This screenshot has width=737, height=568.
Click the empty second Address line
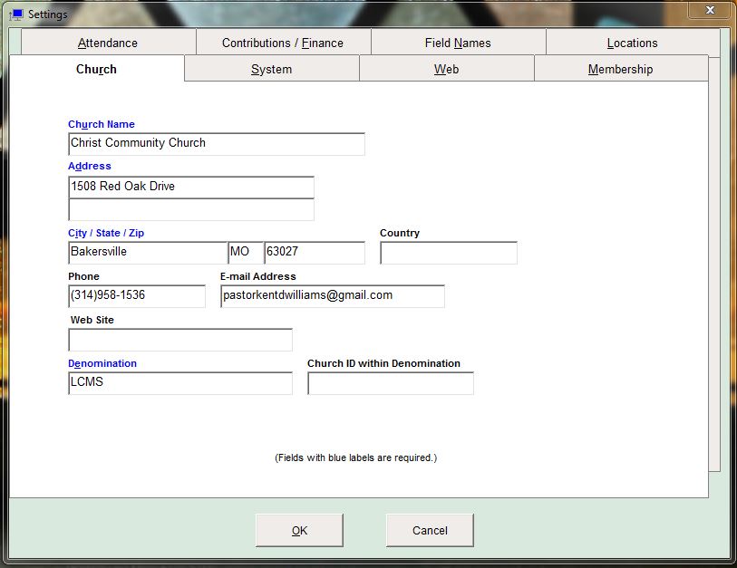coord(190,209)
